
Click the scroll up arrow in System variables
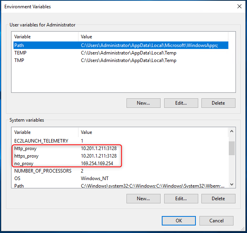[x=232, y=132]
